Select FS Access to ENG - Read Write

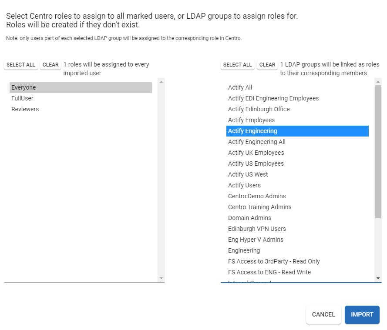click(269, 272)
